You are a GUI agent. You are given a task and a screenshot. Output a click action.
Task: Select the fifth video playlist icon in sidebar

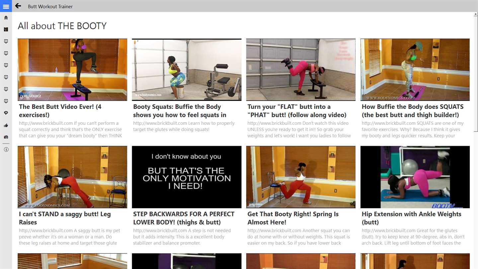[x=6, y=89]
